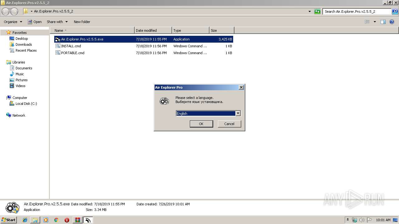This screenshot has width=399, height=224.
Task: Open the English language dropdown
Action: [x=238, y=114]
